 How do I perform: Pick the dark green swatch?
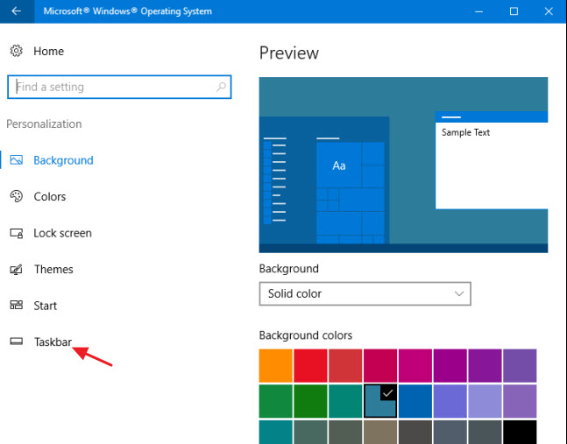(x=310, y=401)
